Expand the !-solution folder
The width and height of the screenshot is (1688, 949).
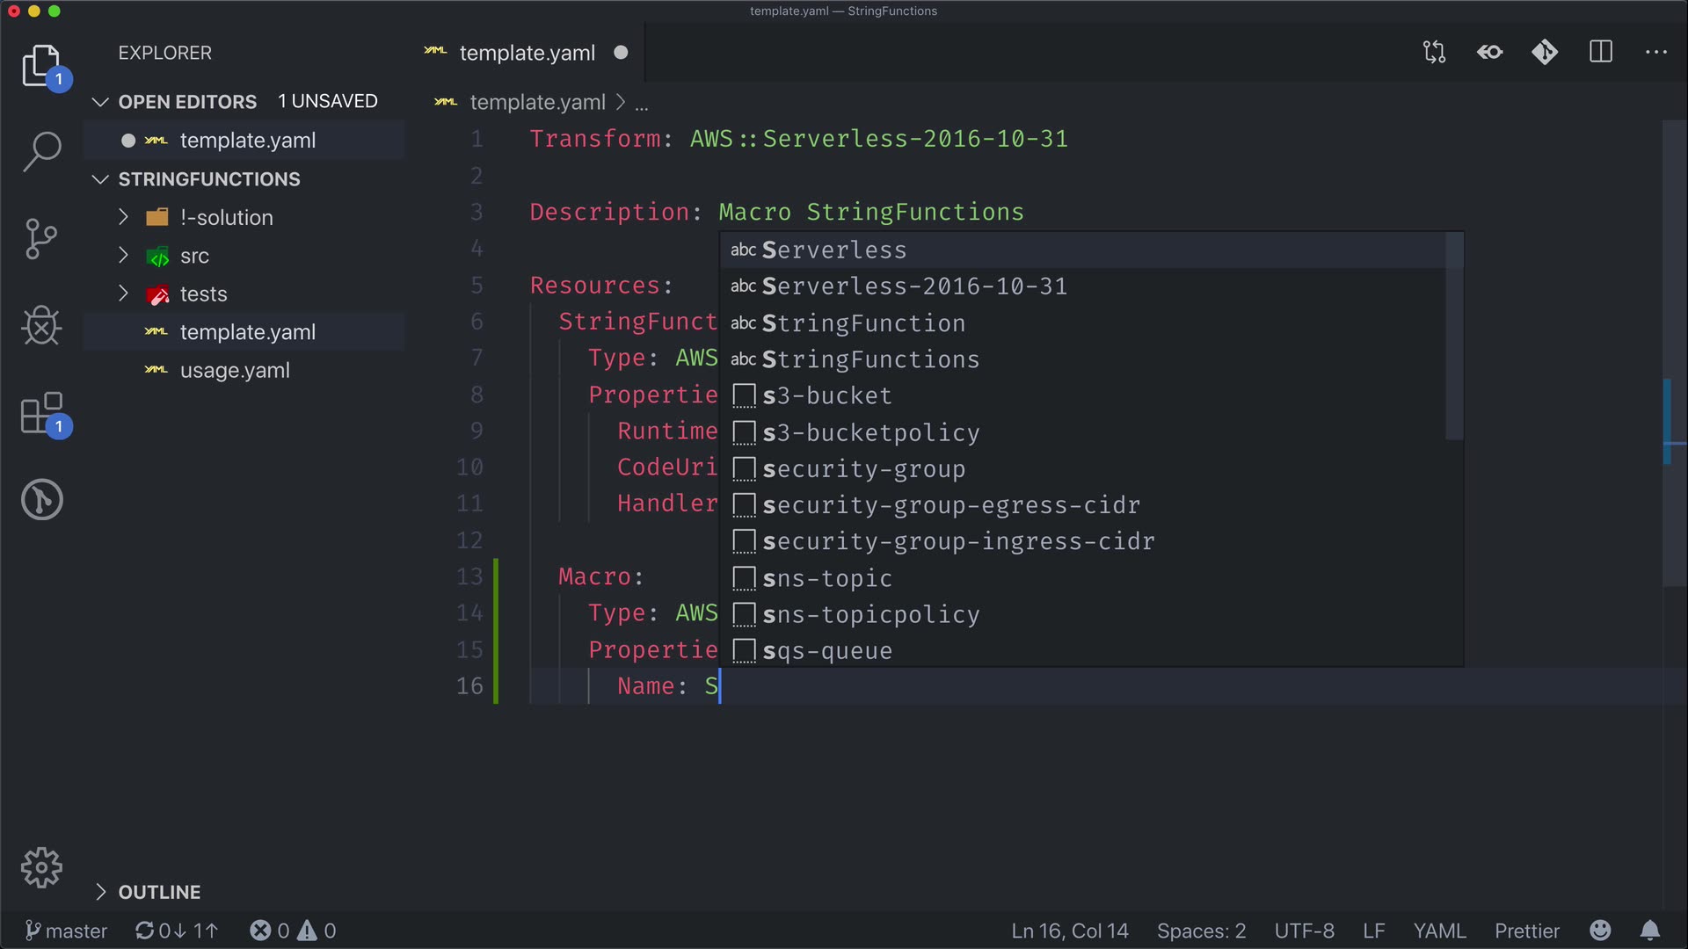click(226, 217)
